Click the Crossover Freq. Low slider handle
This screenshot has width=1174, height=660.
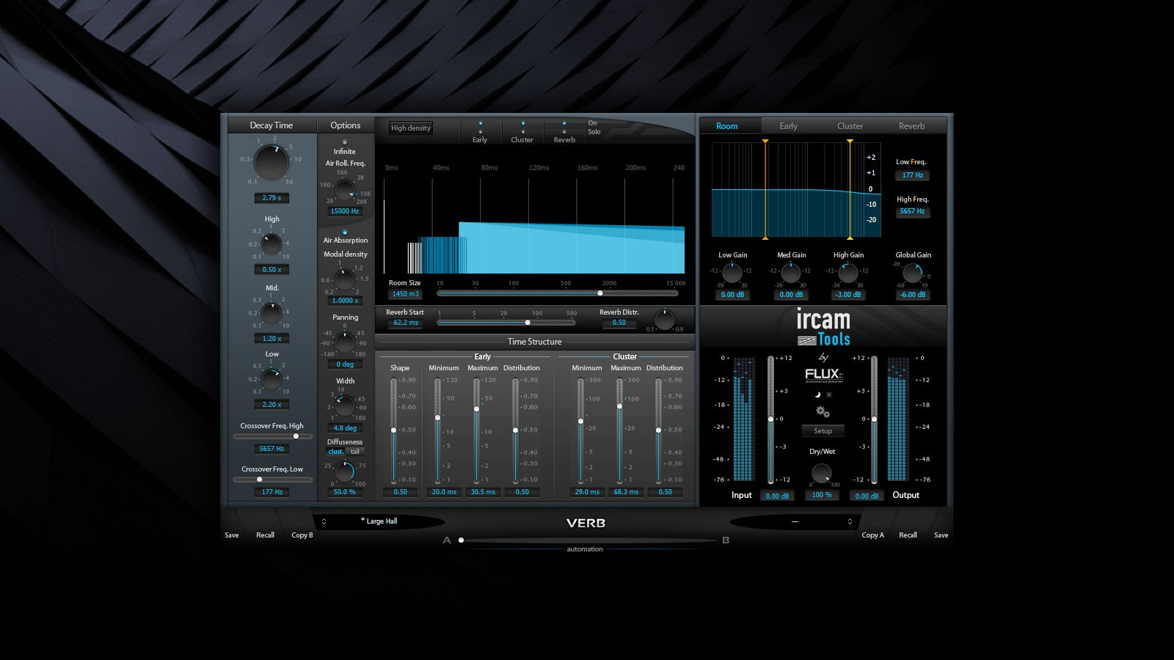pos(259,480)
